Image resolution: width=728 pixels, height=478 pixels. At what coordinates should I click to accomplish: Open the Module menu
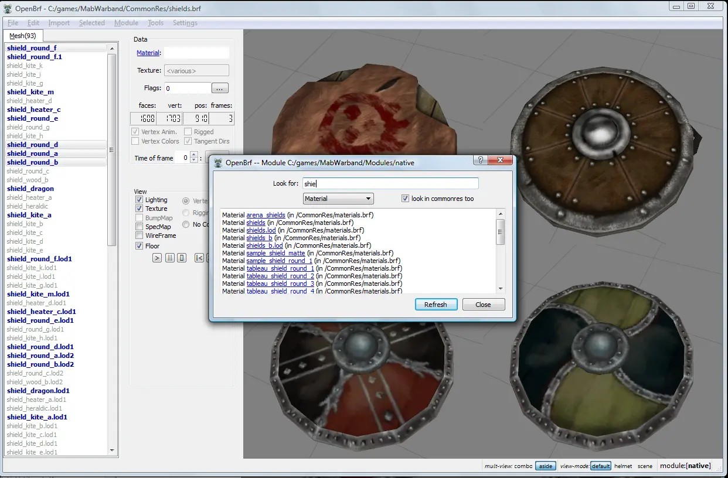[126, 23]
